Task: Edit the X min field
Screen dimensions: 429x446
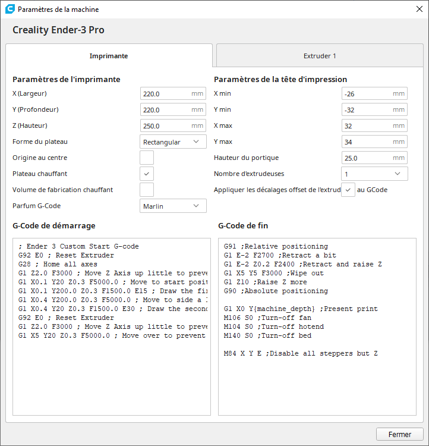Action: click(x=374, y=93)
